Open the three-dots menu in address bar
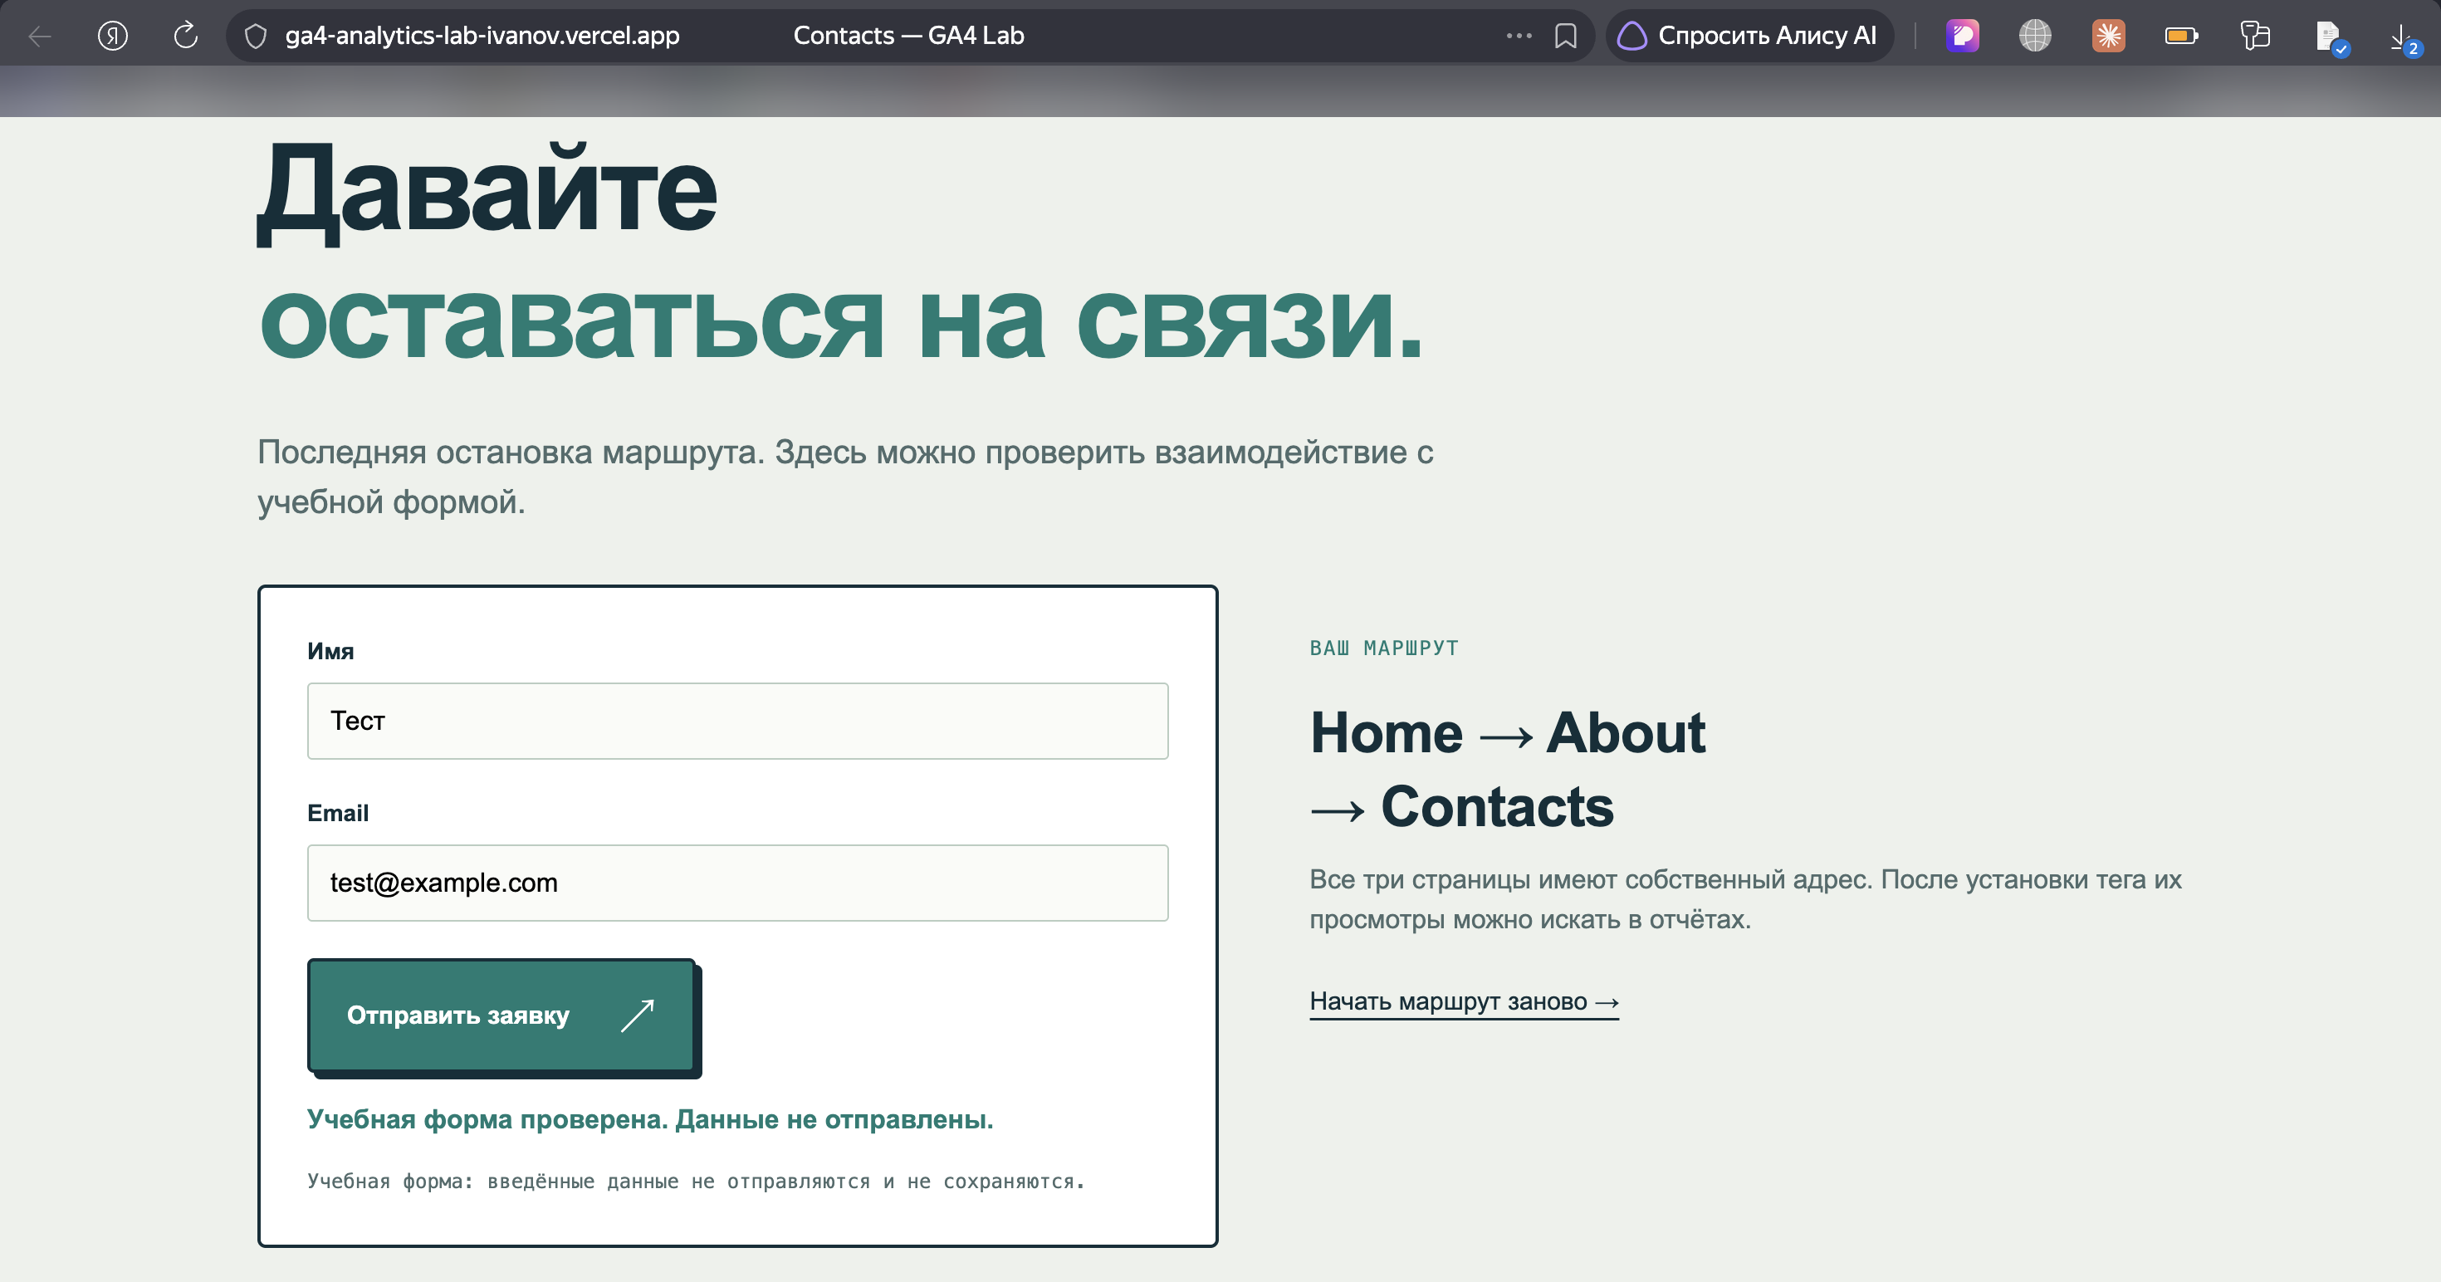Viewport: 2441px width, 1282px height. point(1518,36)
